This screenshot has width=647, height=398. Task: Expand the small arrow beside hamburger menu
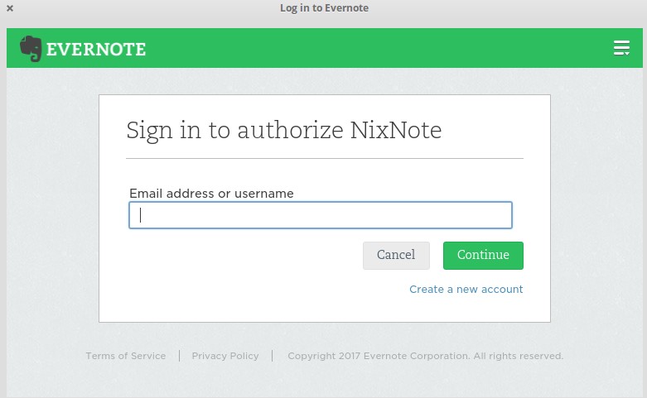click(x=627, y=54)
